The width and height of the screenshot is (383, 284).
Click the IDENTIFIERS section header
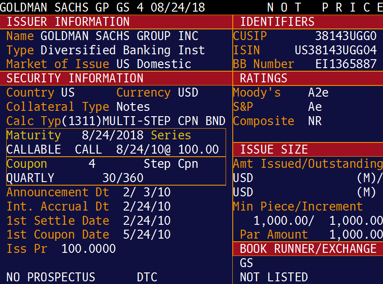(x=308, y=22)
